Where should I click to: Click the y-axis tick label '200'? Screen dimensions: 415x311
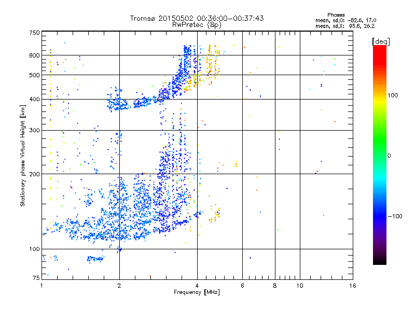click(34, 174)
